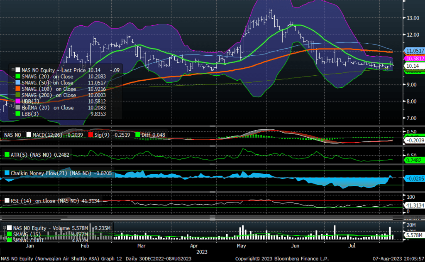Select the NAS NO Equity Last Price legend row
This screenshot has height=262, width=425.
68,70
